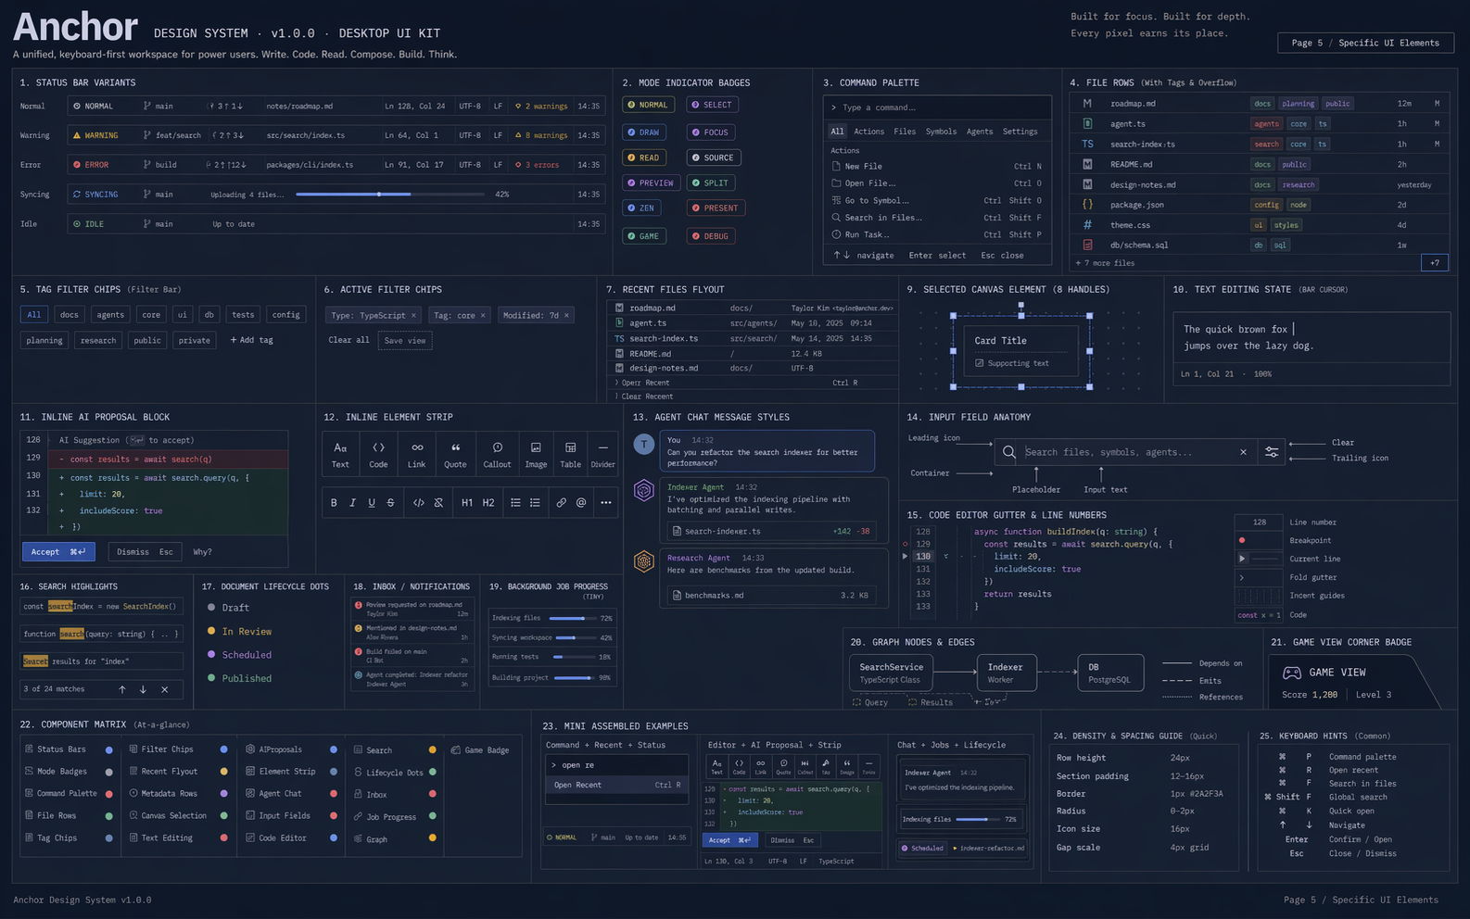1470x919 pixels.
Task: Collapse the fold chevron at line 130
Action: [945, 557]
